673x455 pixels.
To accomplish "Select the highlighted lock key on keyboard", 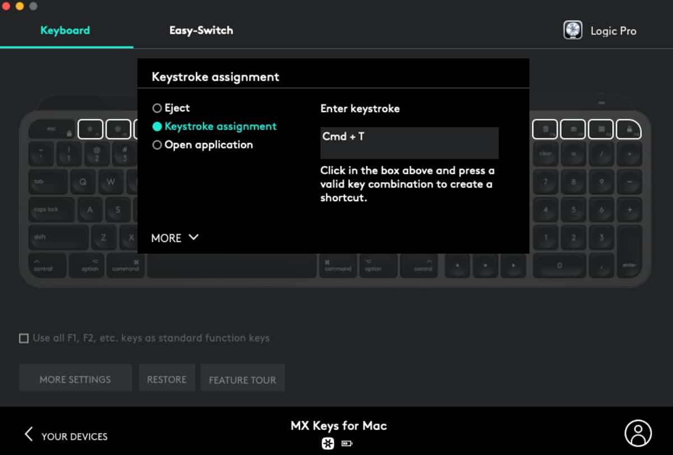I will 629,129.
